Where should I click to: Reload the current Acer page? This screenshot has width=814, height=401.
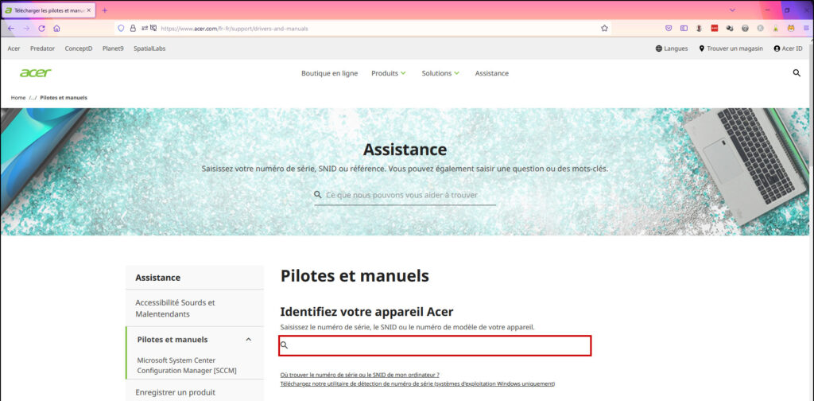pos(41,29)
